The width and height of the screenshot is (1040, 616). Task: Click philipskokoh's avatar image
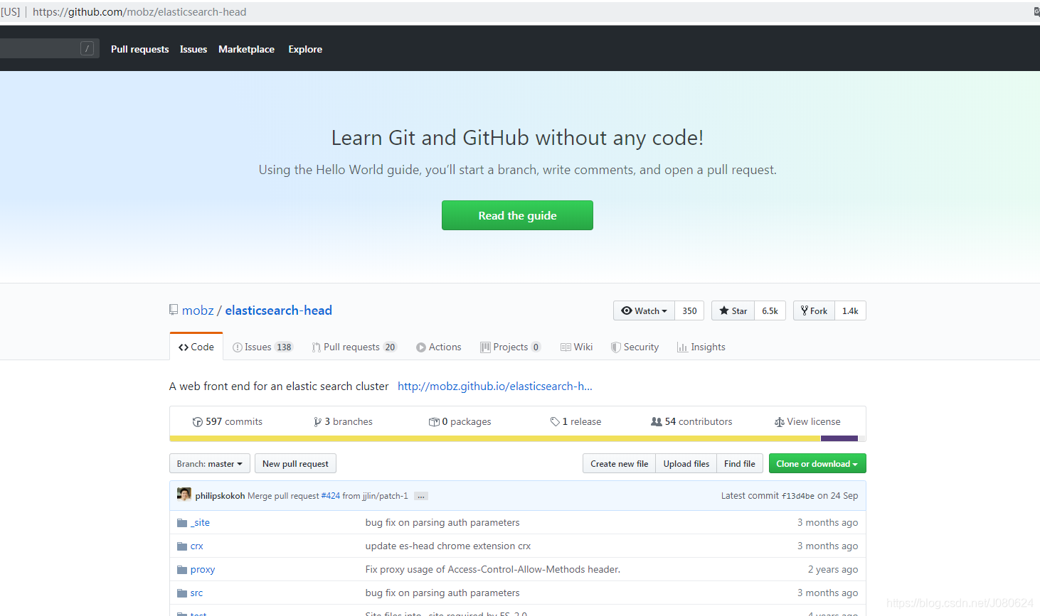point(184,495)
